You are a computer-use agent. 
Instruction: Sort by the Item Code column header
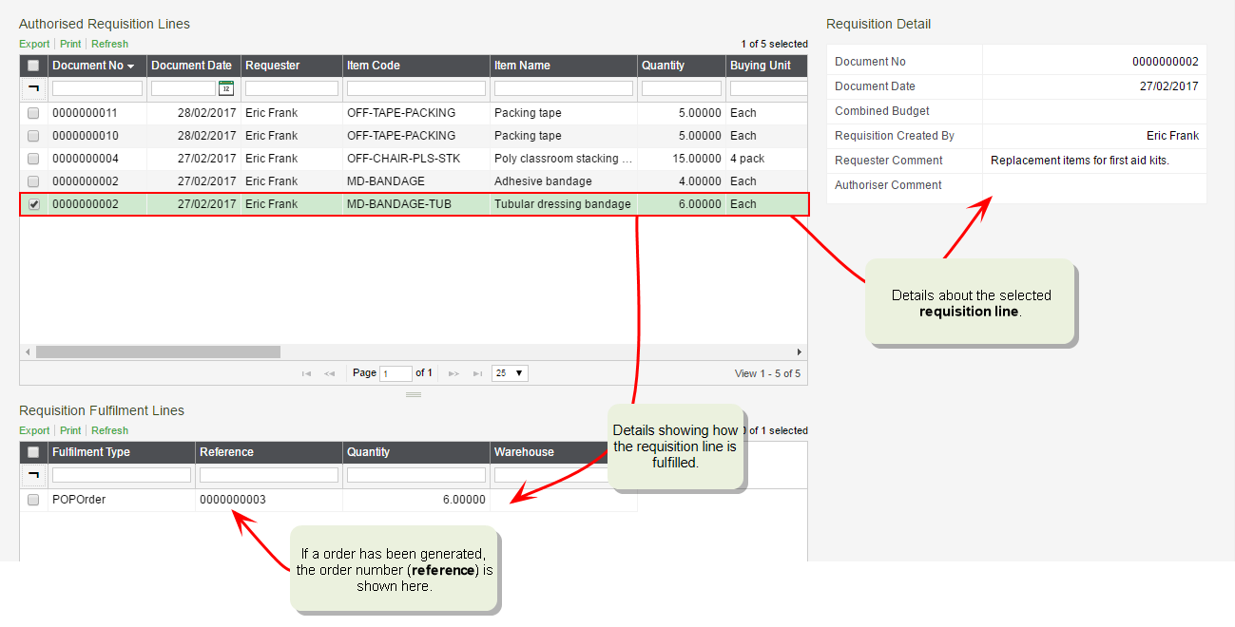point(373,66)
